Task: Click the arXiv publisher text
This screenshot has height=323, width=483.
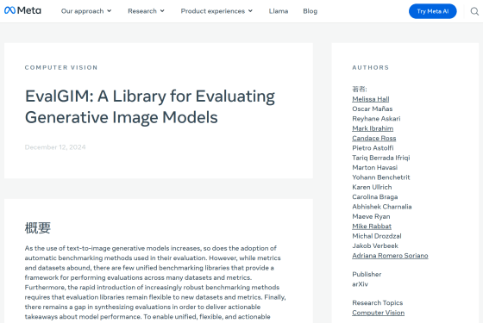Action: tap(361, 284)
